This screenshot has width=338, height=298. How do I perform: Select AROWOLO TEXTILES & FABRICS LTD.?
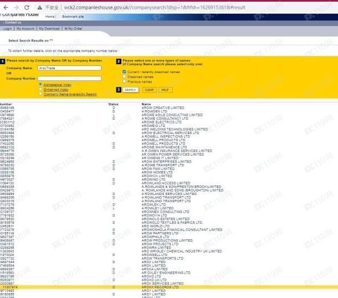[x=172, y=223]
